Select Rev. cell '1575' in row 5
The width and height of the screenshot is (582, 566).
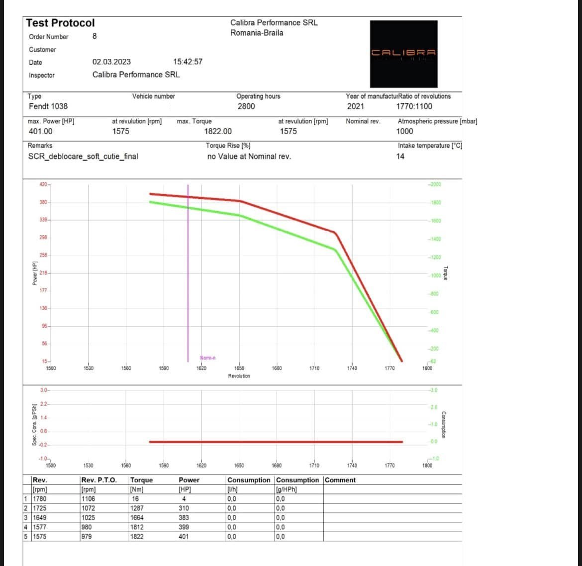pyautogui.click(x=40, y=537)
